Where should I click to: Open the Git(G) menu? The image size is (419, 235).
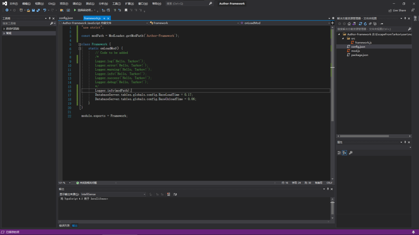tap(52, 4)
